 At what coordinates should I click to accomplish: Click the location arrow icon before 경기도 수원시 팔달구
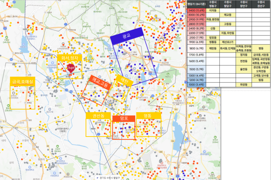(97, 178)
